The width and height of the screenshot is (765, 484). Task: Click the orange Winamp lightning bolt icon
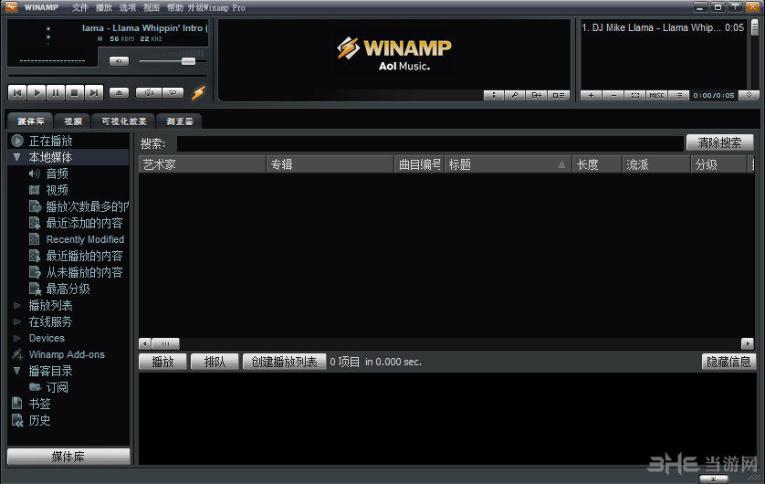click(199, 93)
